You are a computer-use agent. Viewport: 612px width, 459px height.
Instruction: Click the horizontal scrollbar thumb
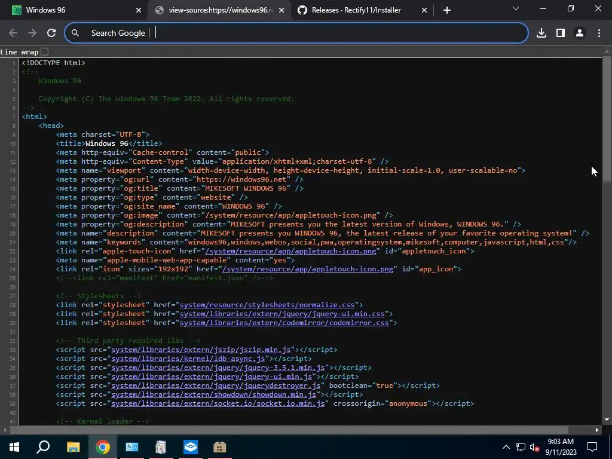click(289, 430)
